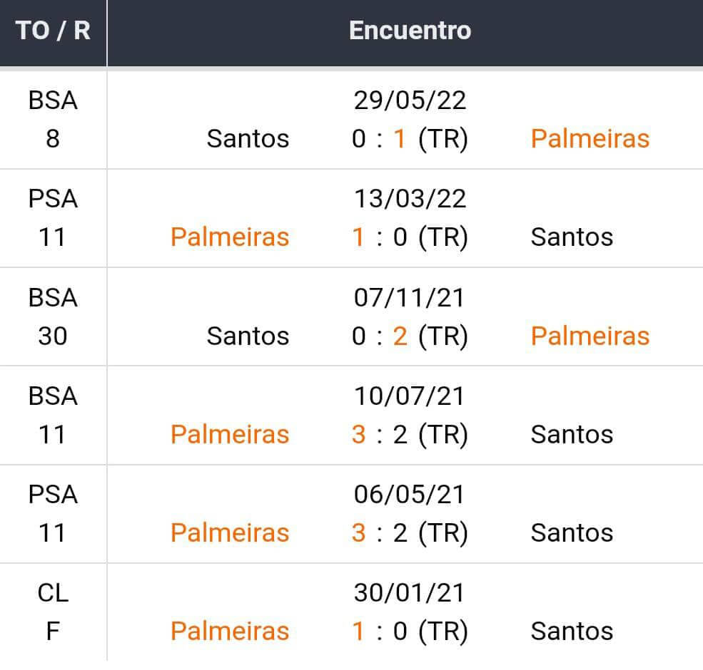Screen dimensions: 703x670
Task: Click Santos in the 29/05/22 match
Action: pyautogui.click(x=248, y=138)
